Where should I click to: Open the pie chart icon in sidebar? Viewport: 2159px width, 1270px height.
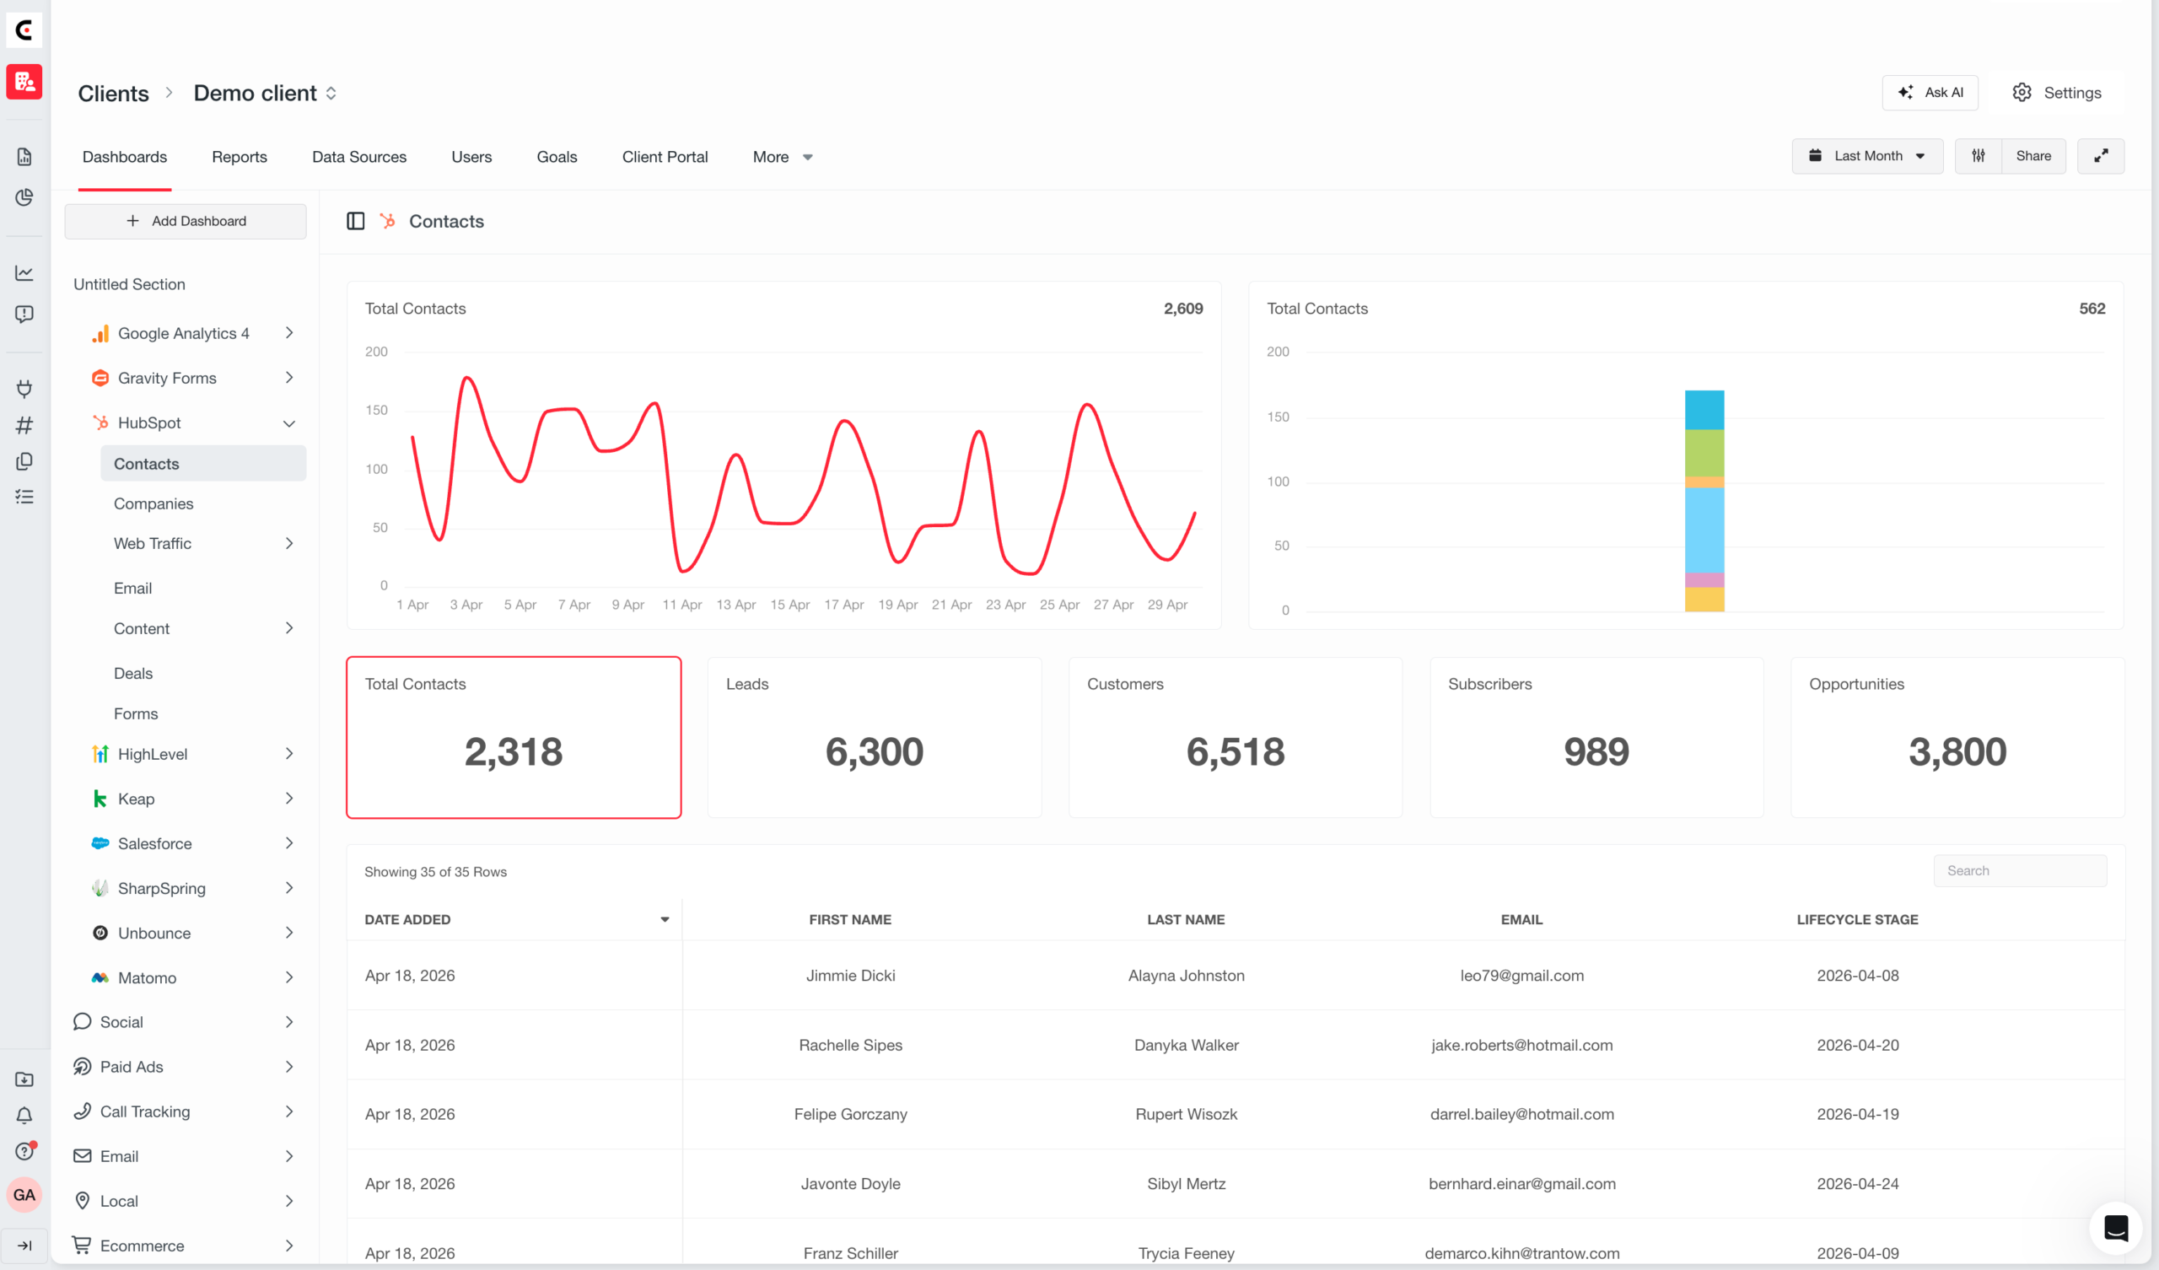pos(24,198)
